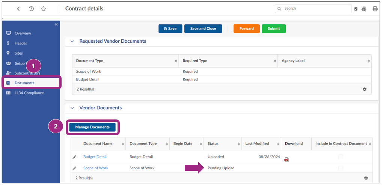Viewport: 383px width, 185px height.
Task: Toggle Include in Contract for Scope of Work
Action: click(x=341, y=168)
